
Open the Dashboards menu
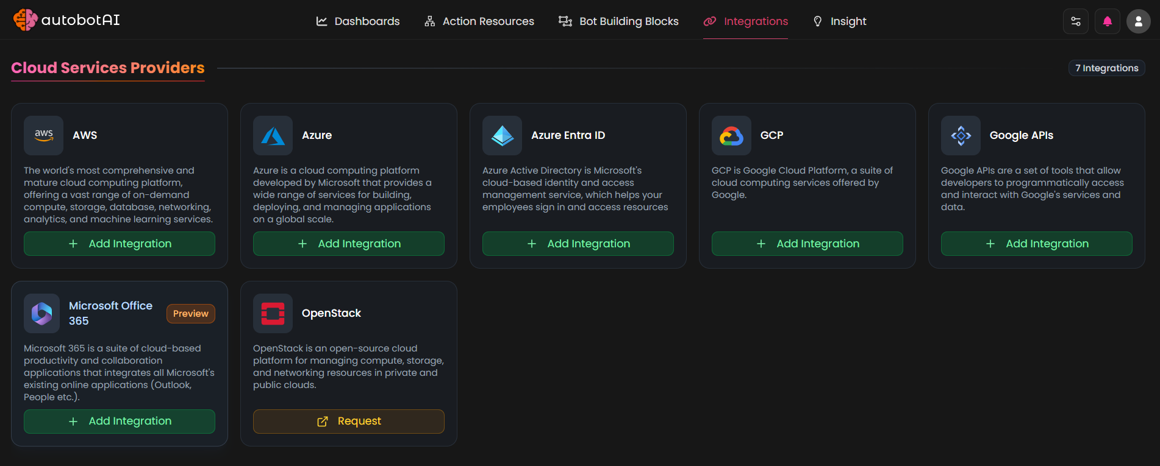coord(358,21)
